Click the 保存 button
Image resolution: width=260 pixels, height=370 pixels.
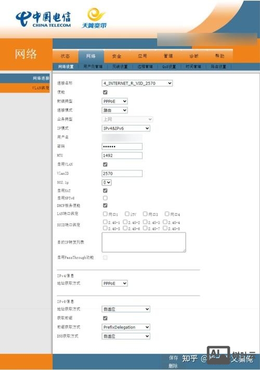tap(174, 358)
